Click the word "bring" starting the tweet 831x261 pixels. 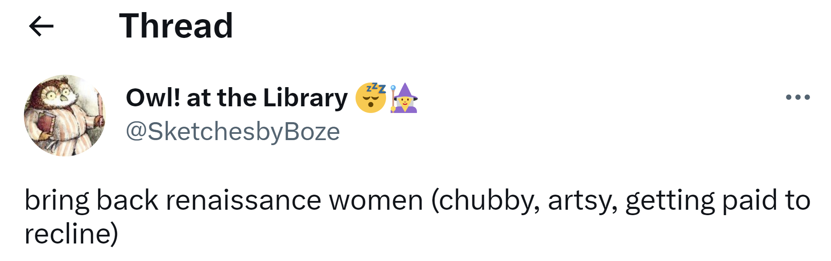pyautogui.click(x=57, y=201)
